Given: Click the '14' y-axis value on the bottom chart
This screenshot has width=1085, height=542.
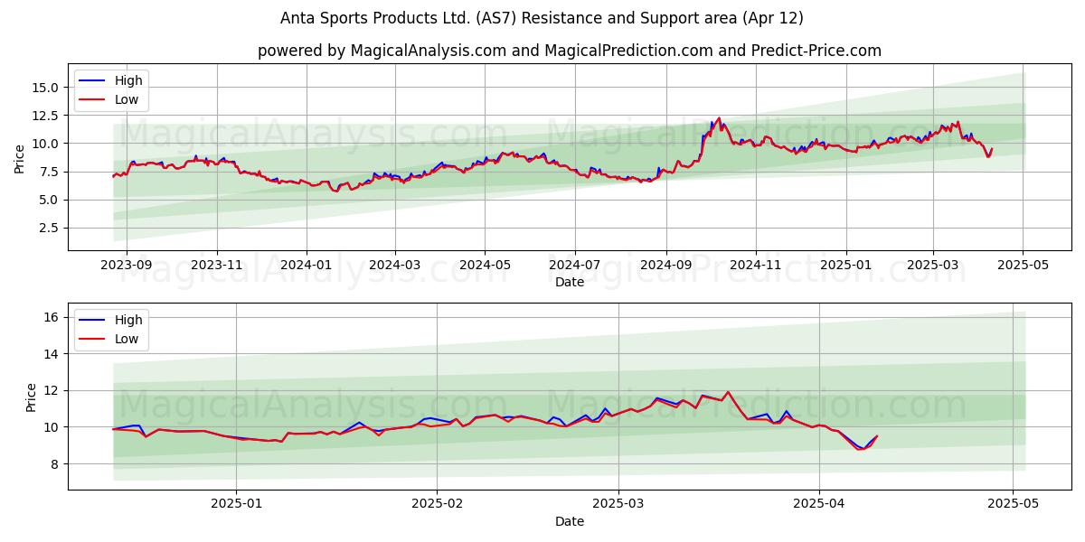Looking at the screenshot, I should (52, 354).
